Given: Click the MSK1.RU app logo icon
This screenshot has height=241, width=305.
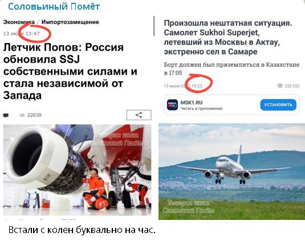Looking at the screenshot, I should coord(172,105).
